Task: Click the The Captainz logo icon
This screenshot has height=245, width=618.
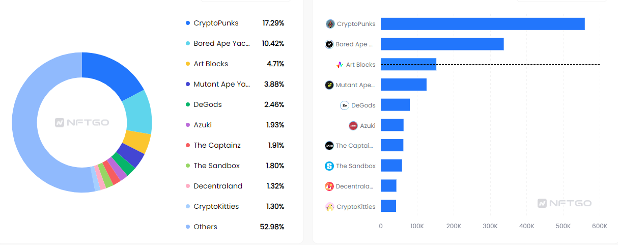Action: (329, 146)
